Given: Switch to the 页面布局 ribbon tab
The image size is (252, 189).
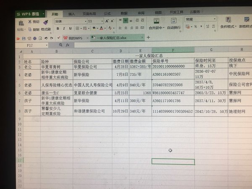Looking at the screenshot, I should click(89, 14).
